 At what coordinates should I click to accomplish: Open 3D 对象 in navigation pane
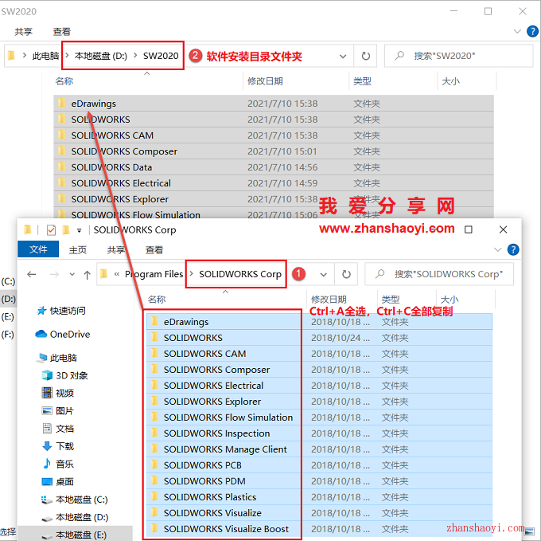click(x=65, y=375)
